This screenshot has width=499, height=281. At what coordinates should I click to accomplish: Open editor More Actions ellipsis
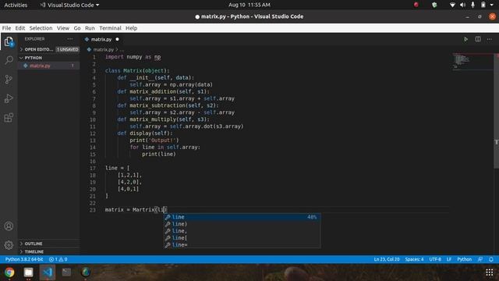pyautogui.click(x=490, y=39)
